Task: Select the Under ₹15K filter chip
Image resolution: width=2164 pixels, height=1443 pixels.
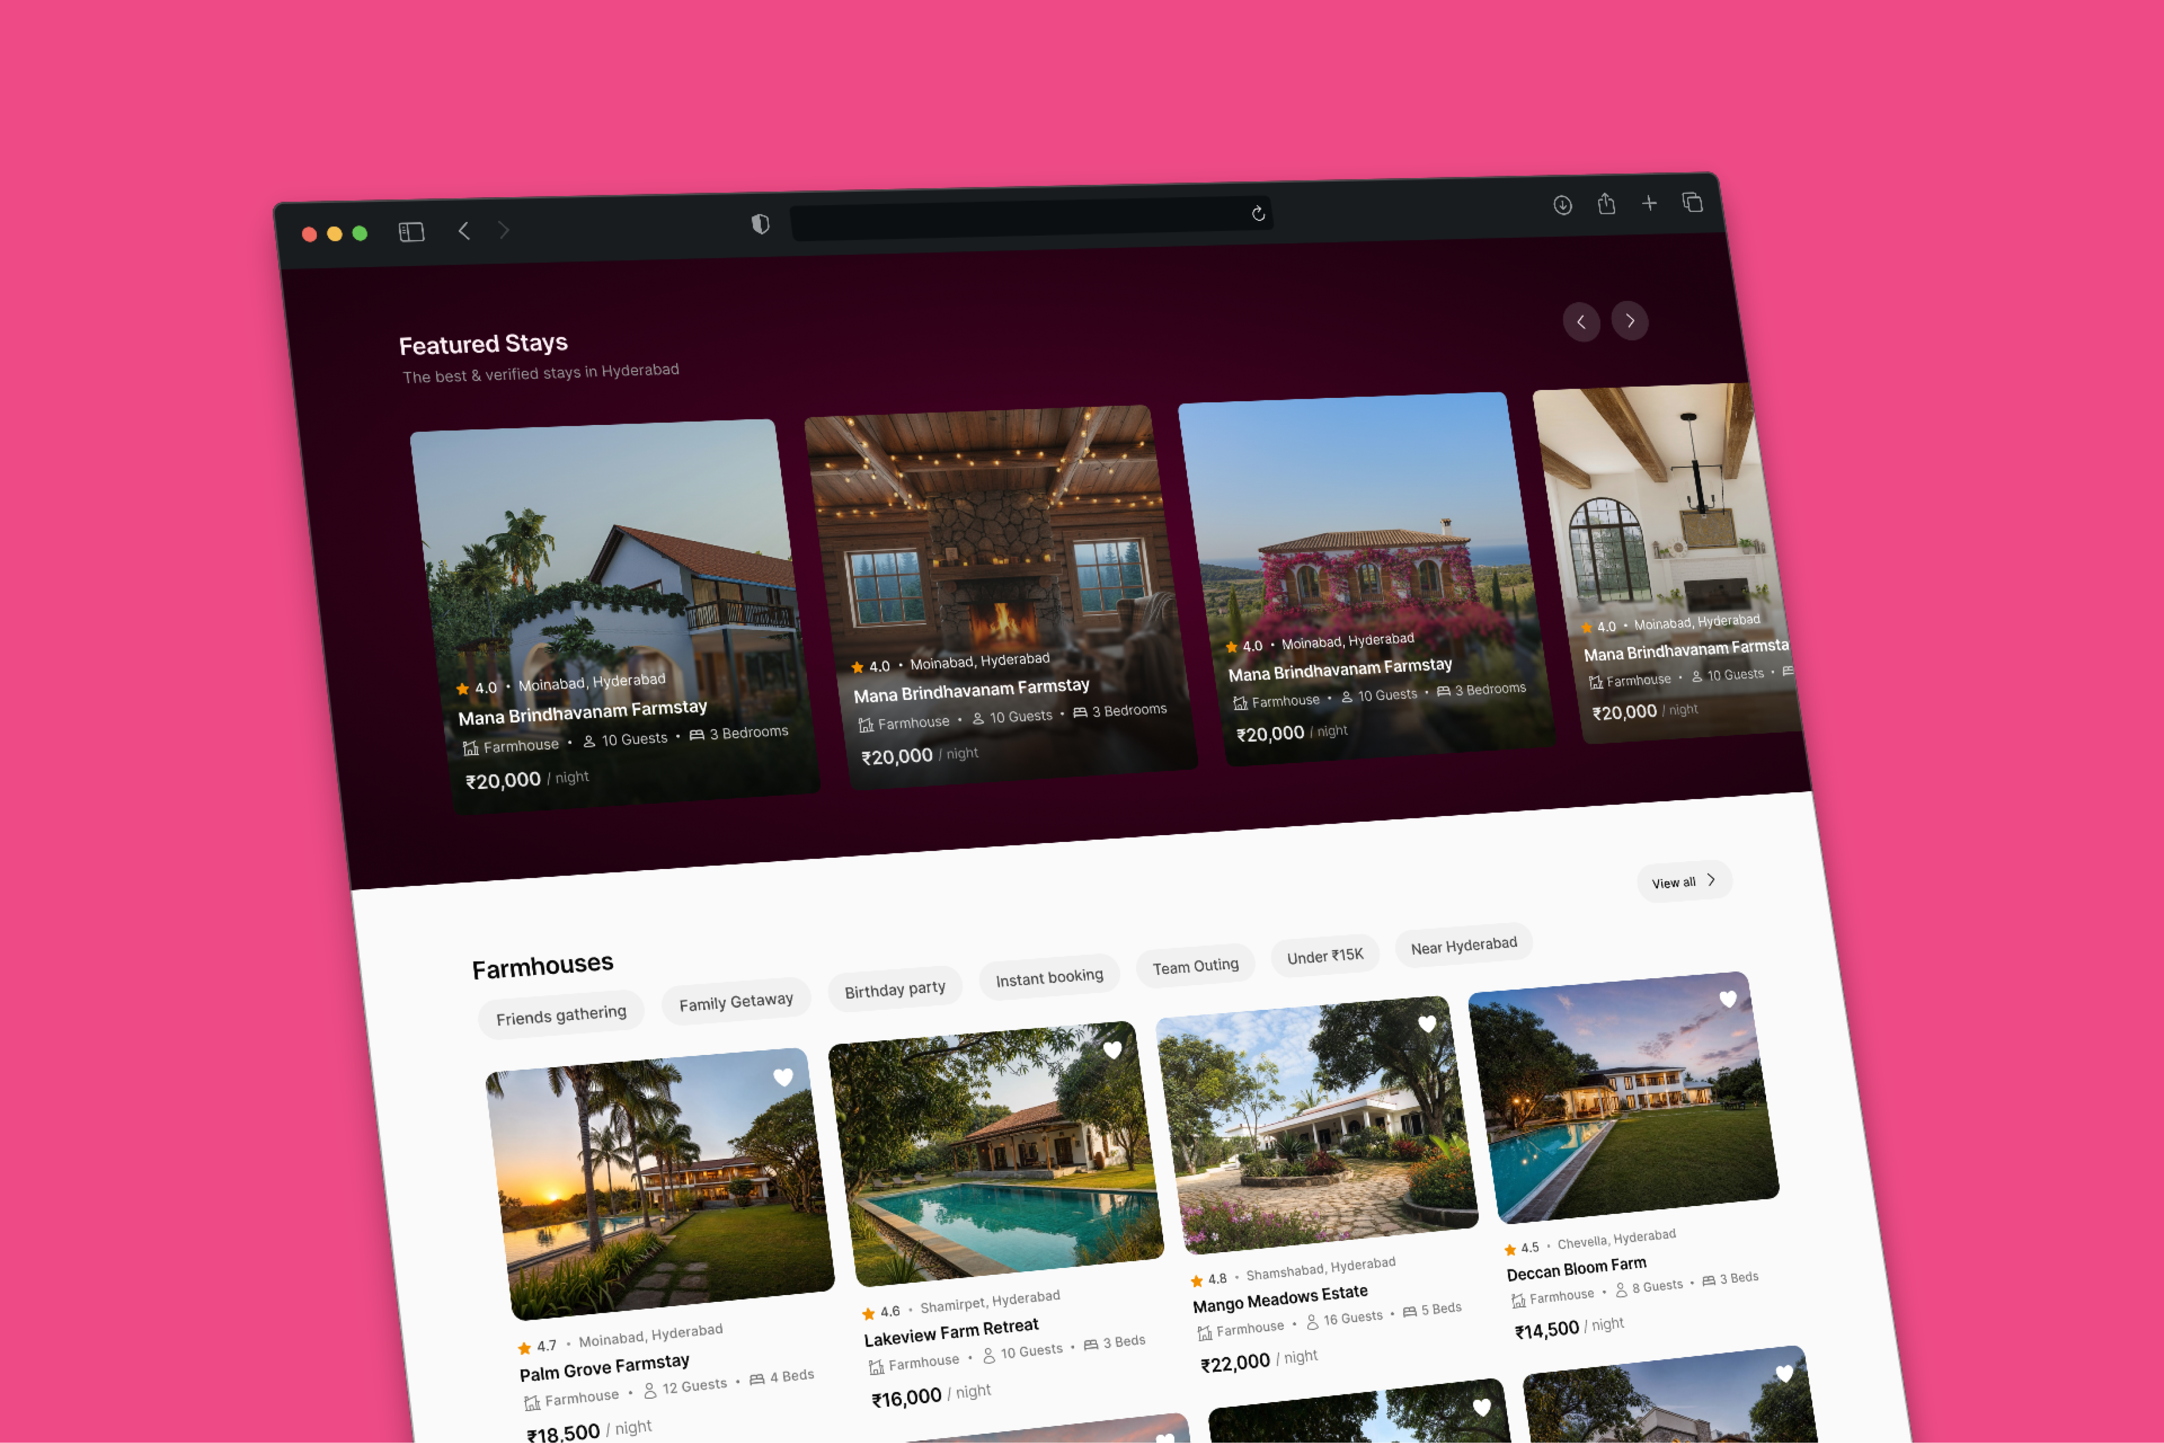Action: tap(1325, 956)
